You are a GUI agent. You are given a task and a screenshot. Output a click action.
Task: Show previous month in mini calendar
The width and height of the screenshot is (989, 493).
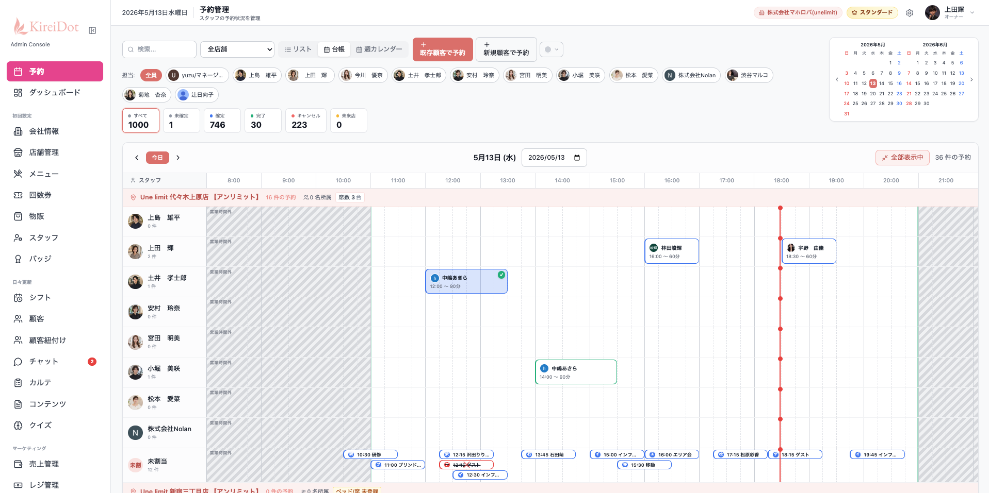tap(837, 79)
